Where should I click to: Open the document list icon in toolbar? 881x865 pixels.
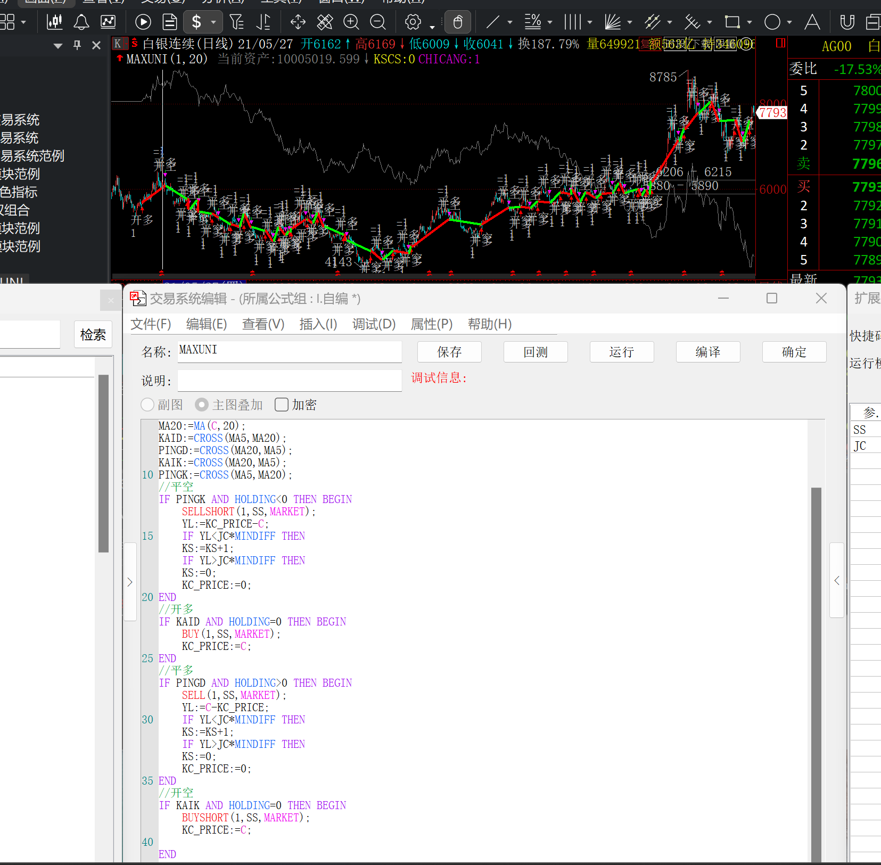pos(170,22)
